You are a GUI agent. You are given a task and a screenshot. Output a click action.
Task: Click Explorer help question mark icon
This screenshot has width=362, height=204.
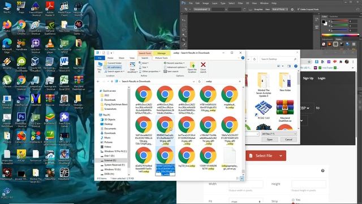pos(243,58)
